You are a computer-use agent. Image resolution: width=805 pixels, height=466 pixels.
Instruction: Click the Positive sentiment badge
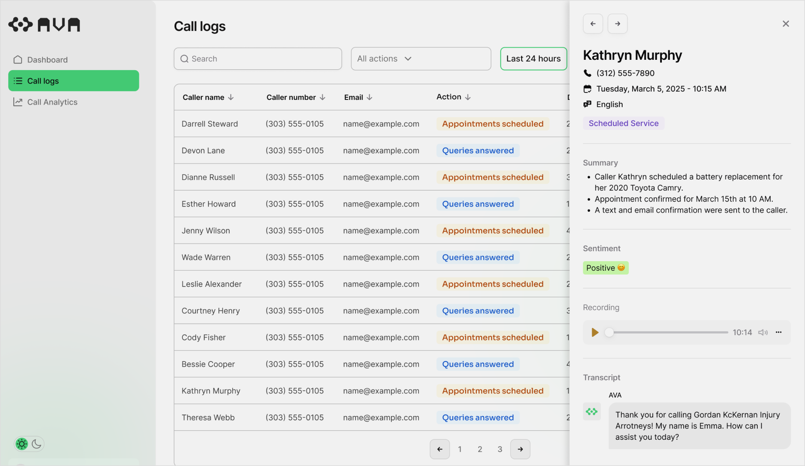coord(605,268)
